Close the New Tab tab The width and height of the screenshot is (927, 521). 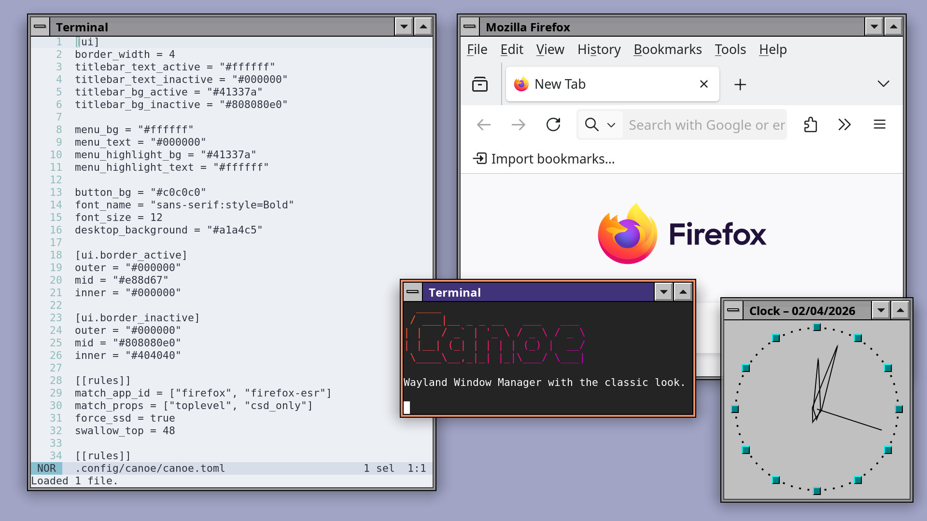[703, 84]
